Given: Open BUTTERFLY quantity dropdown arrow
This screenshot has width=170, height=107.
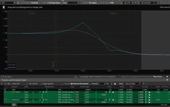Looking at the screenshot, I should [x=46, y=92].
